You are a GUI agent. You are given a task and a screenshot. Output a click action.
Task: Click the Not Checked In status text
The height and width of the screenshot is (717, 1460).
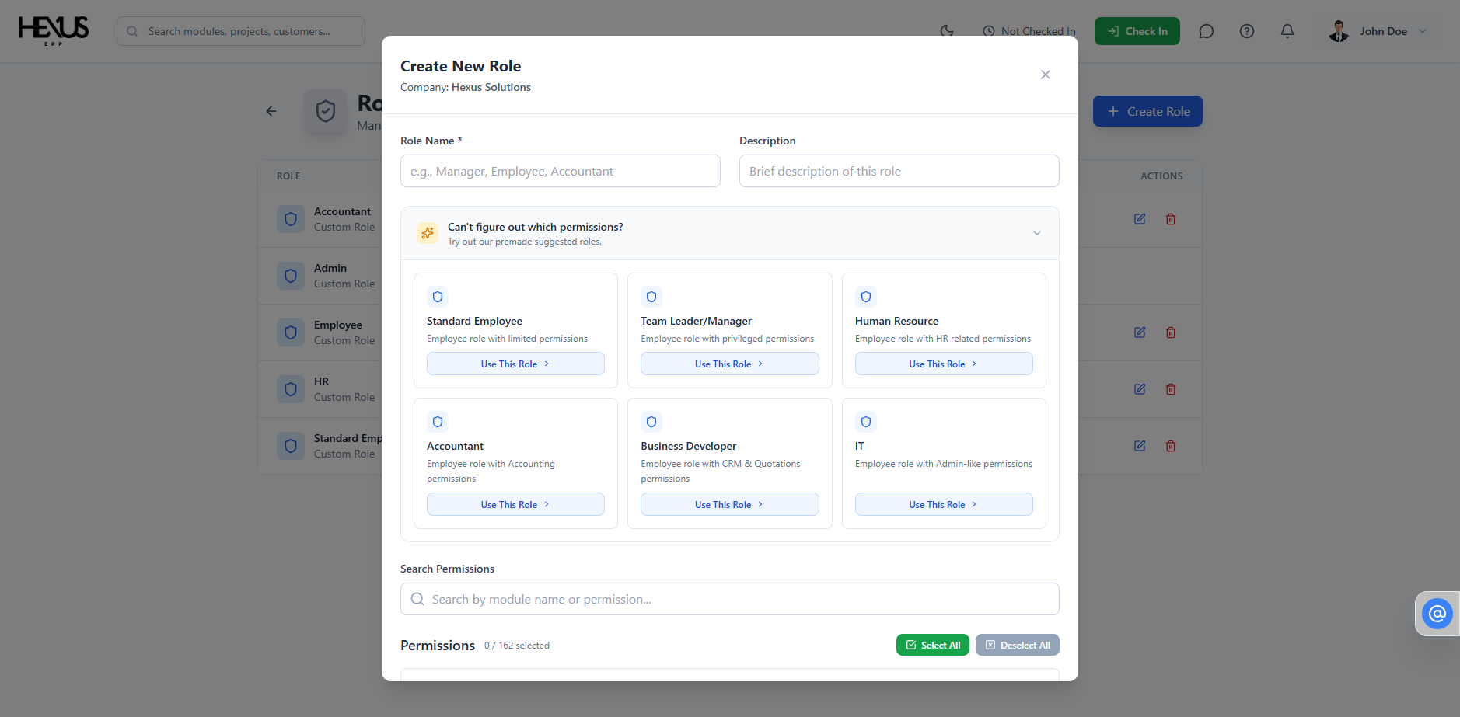[x=1039, y=31]
